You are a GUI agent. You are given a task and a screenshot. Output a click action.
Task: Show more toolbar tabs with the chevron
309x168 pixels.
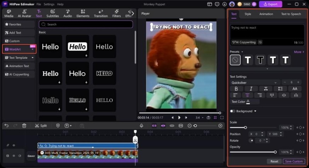(132, 13)
